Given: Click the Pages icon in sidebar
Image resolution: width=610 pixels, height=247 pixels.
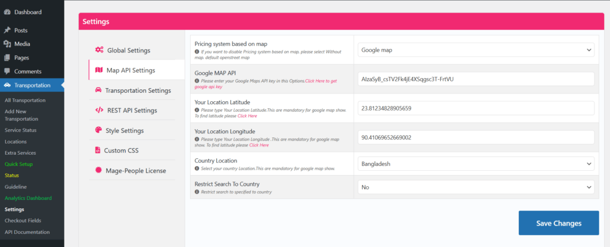Looking at the screenshot, I should click(7, 58).
